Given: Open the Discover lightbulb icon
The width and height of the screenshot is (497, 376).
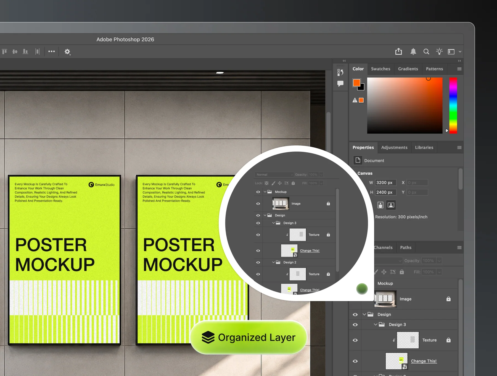Looking at the screenshot, I should 439,51.
